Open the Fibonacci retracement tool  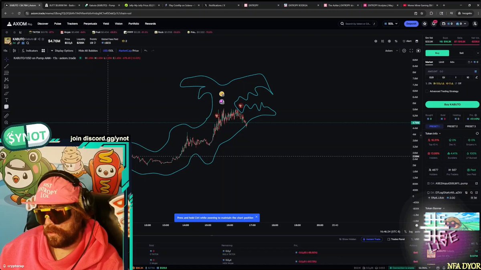click(6, 73)
